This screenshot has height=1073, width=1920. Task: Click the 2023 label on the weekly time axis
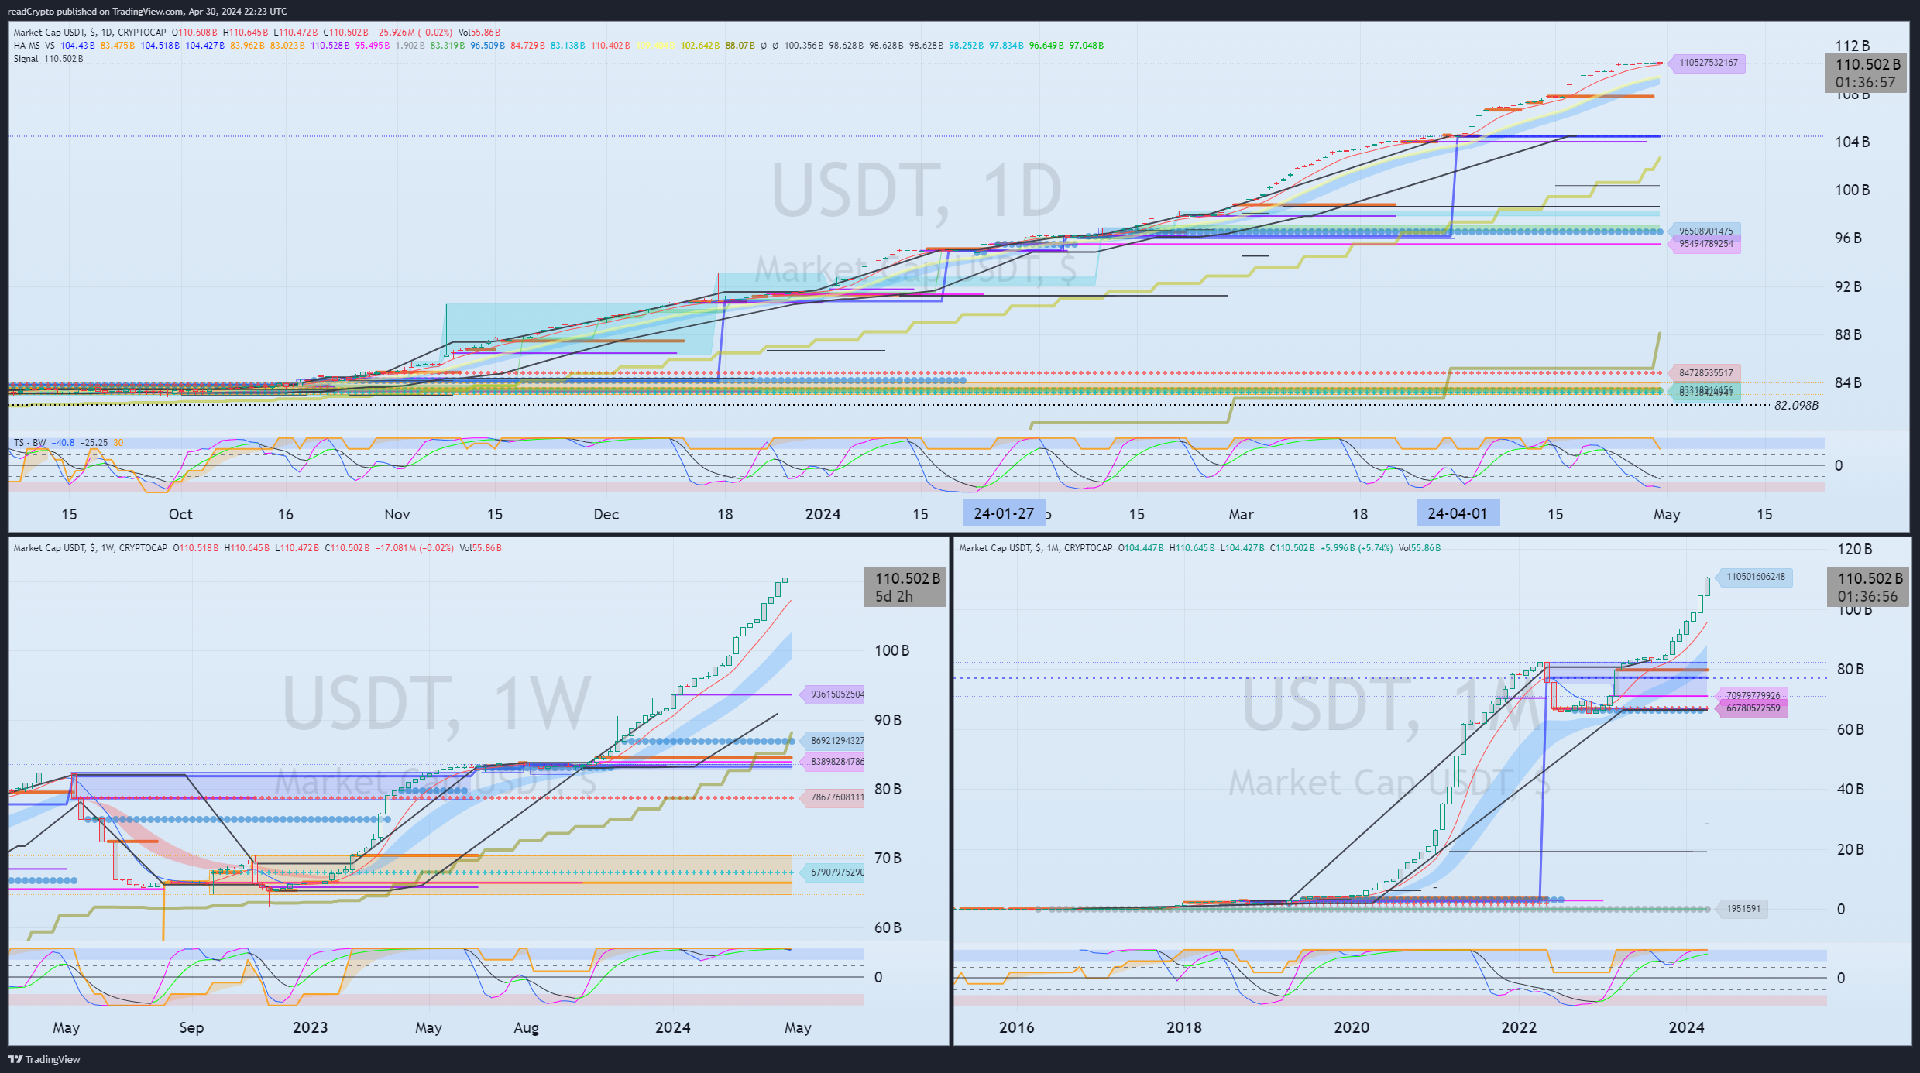click(310, 1027)
